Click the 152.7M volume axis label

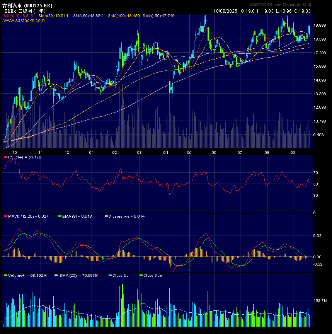coord(320,300)
